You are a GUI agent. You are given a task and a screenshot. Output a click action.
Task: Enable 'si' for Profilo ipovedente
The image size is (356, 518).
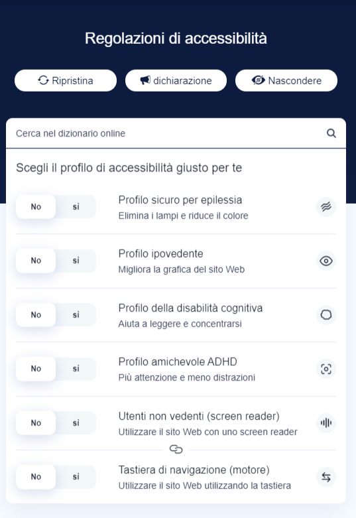tap(76, 261)
